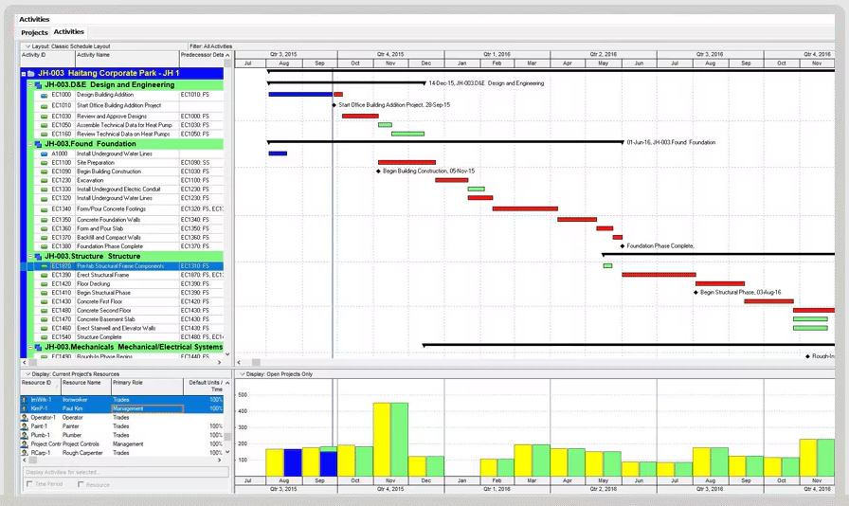
Task: Click the A1000 Install Underground Water Lines icon
Action: [x=45, y=154]
